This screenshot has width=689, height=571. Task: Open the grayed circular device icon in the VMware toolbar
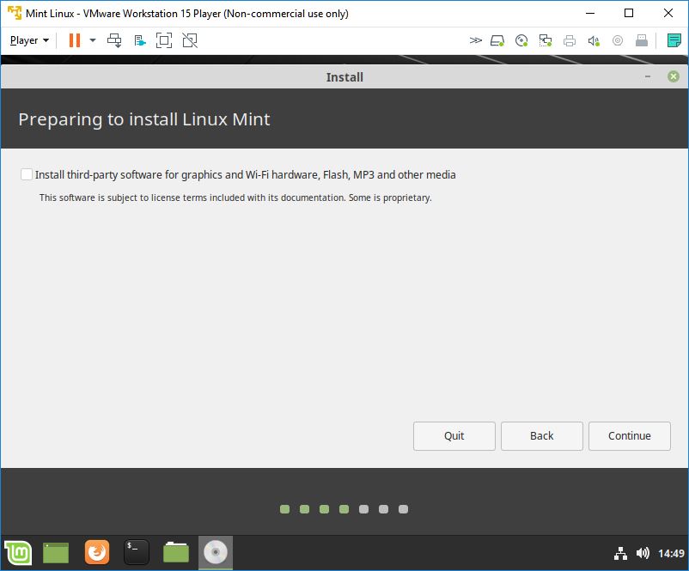[x=618, y=41]
